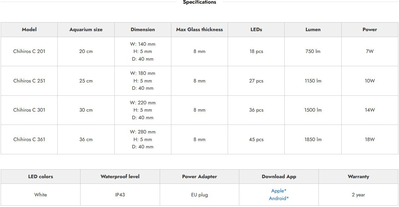The width and height of the screenshot is (399, 207).
Task: Click the Power column header
Action: [x=370, y=29]
